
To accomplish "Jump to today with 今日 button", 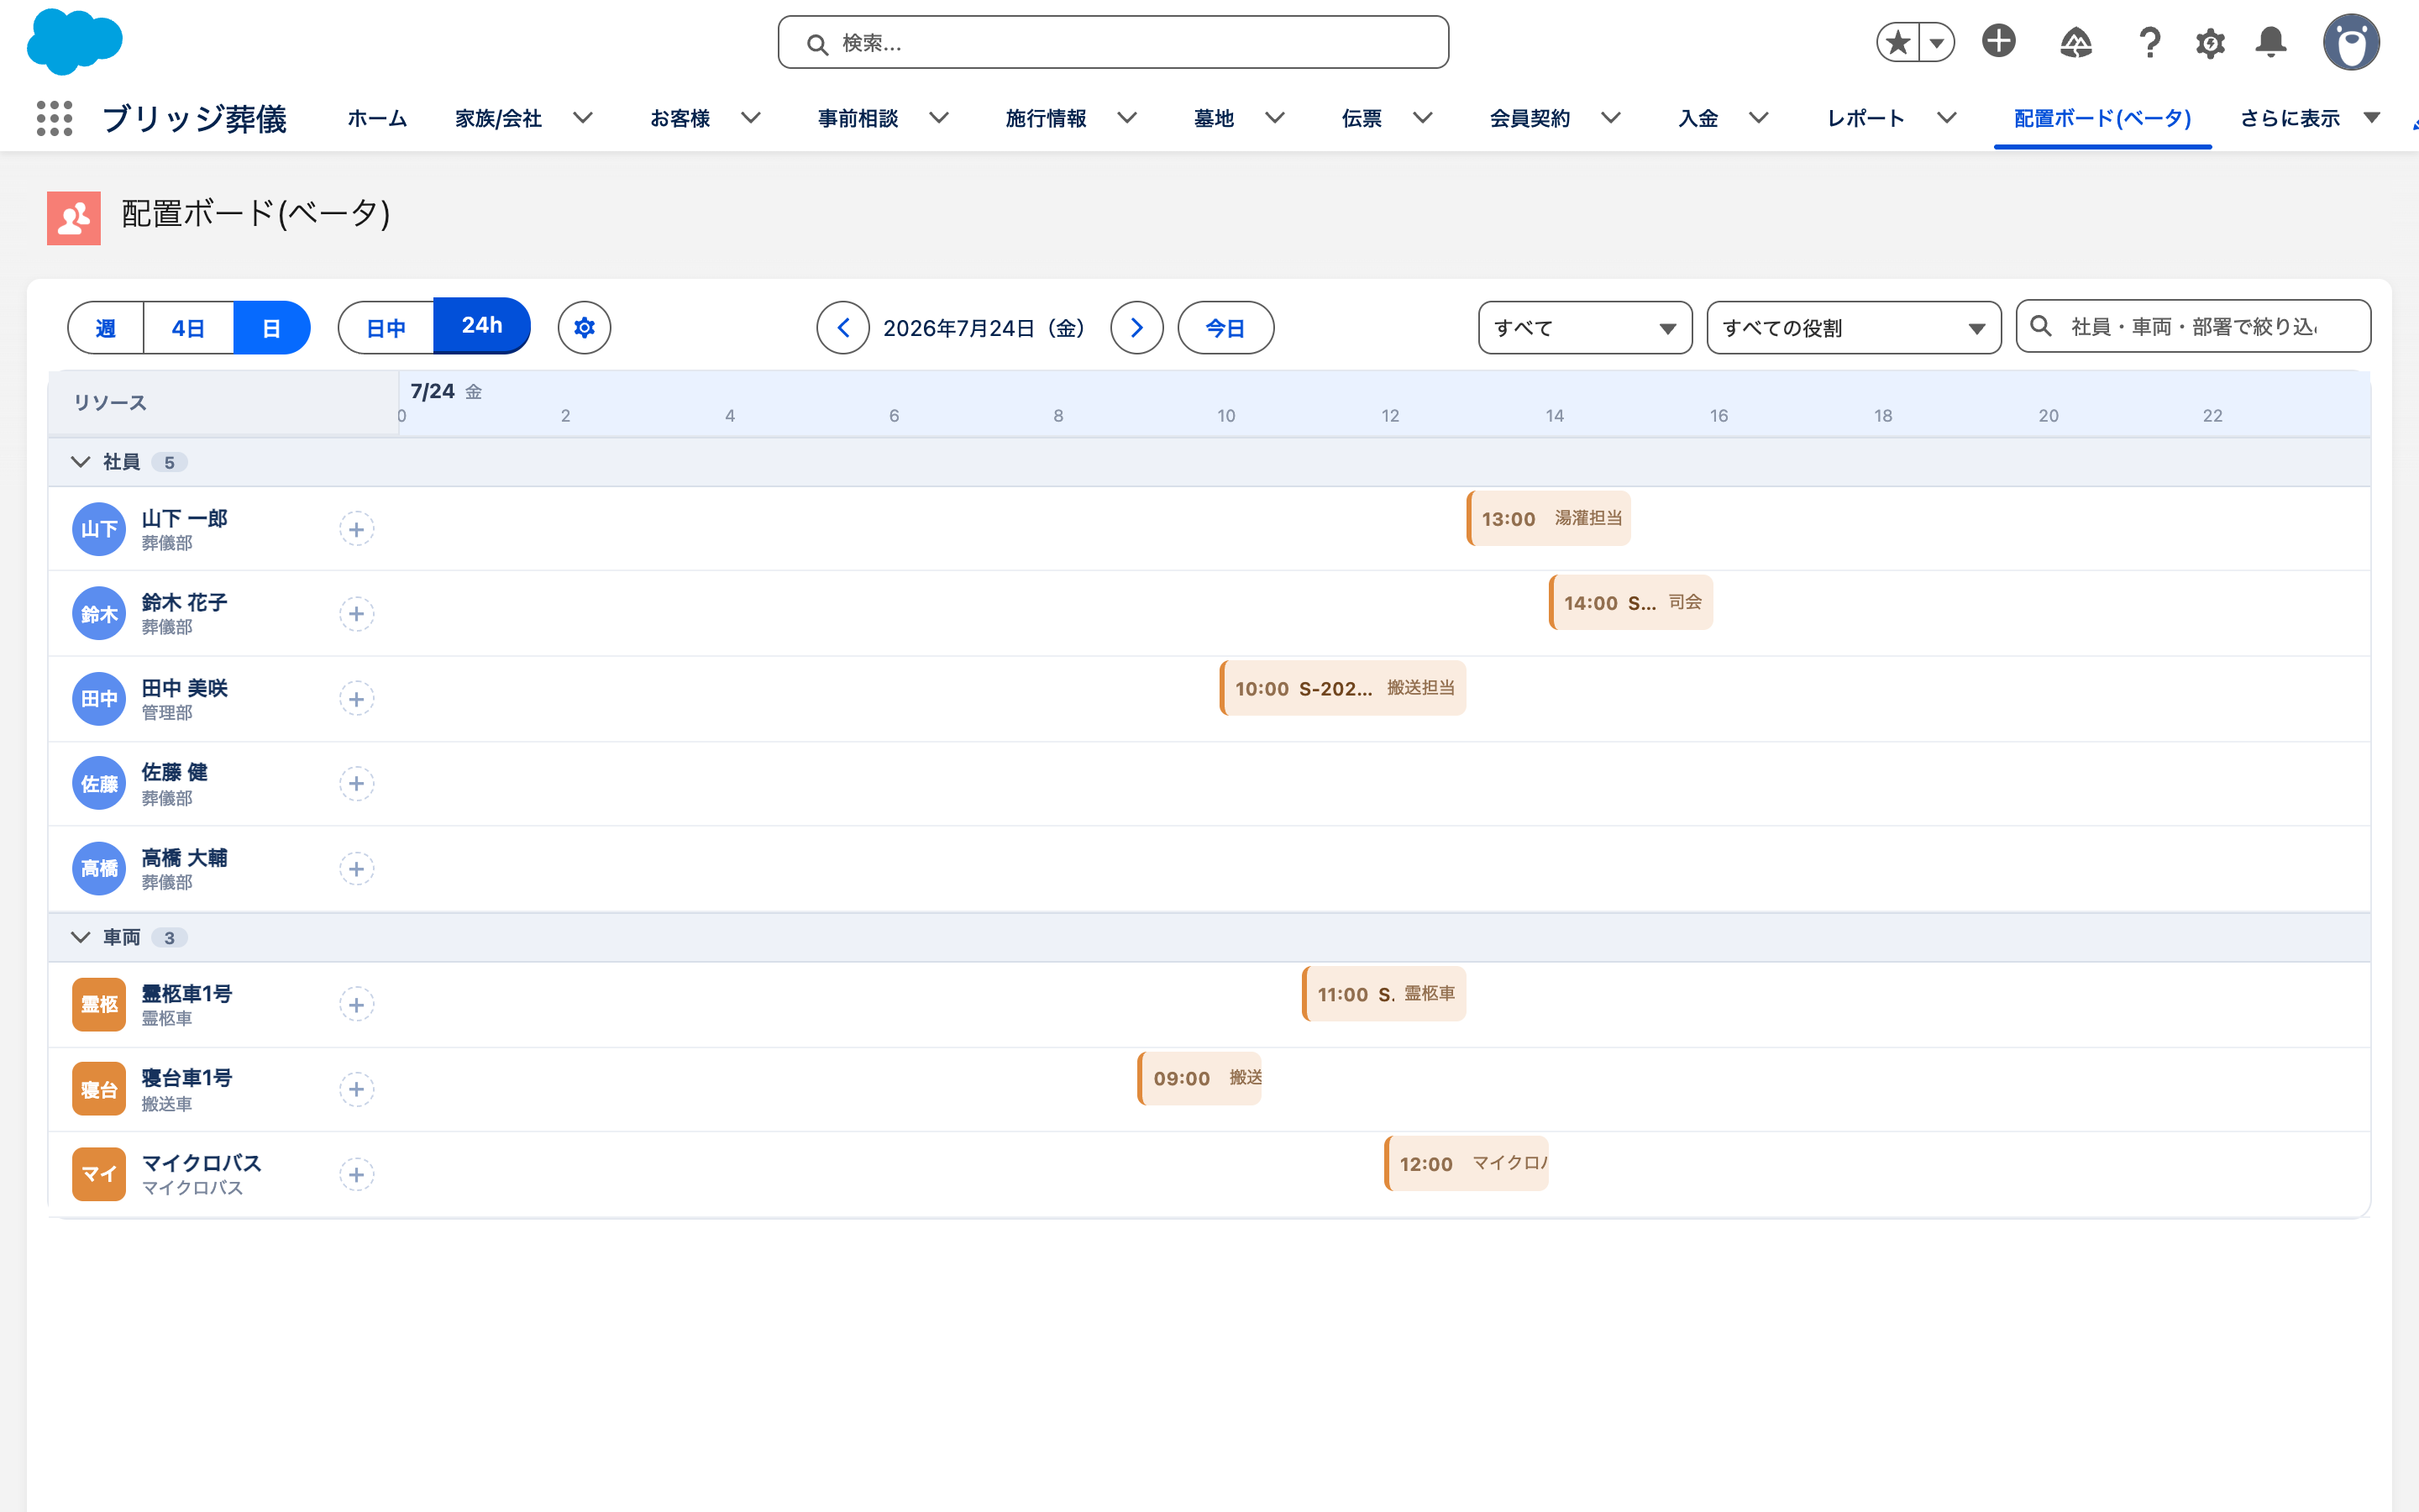I will click(x=1225, y=328).
